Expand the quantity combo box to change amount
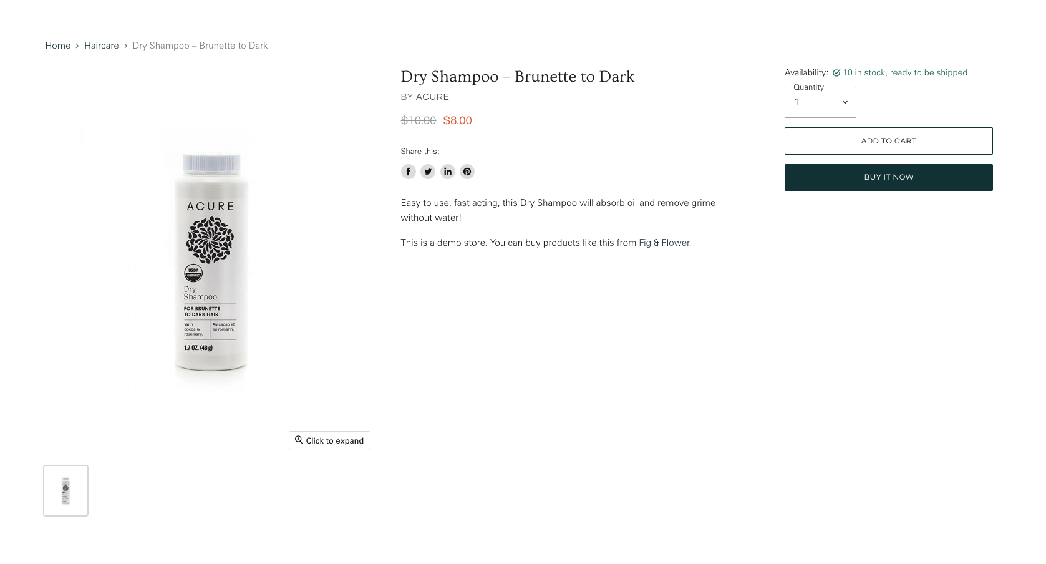The height and width of the screenshot is (564, 1046). coord(820,102)
